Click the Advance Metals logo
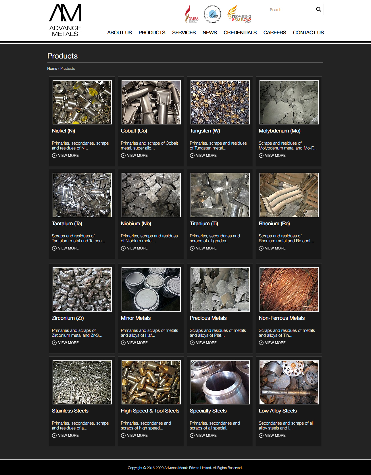 [x=65, y=20]
